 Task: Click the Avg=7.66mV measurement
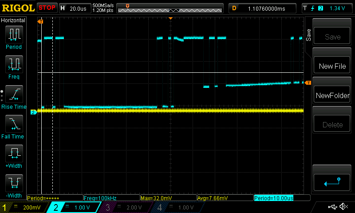tap(225, 198)
